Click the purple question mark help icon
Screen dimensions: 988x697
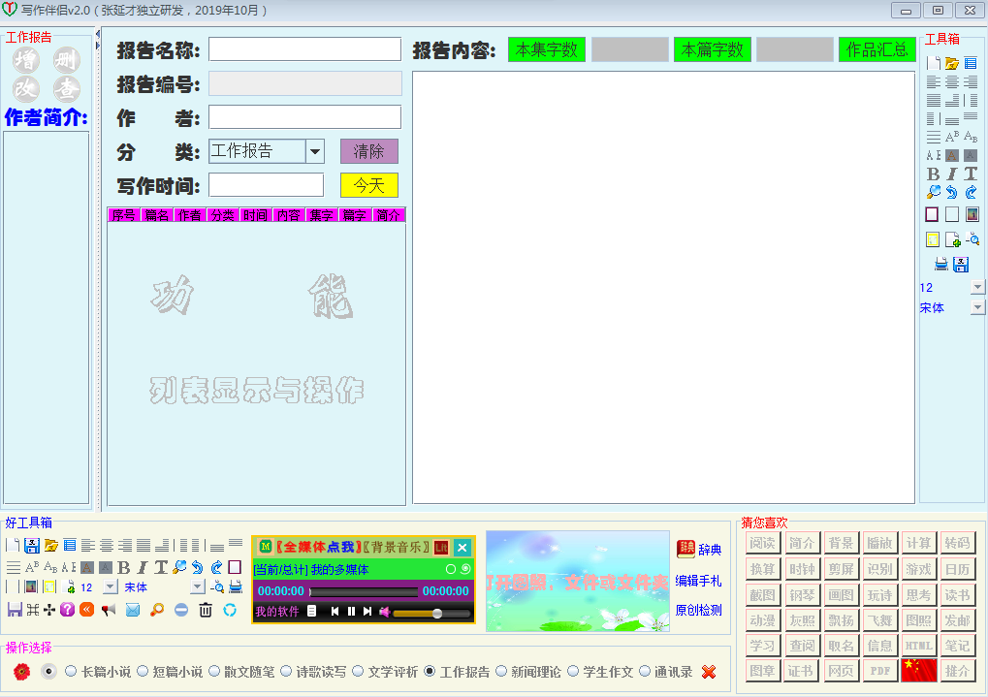pyautogui.click(x=67, y=610)
